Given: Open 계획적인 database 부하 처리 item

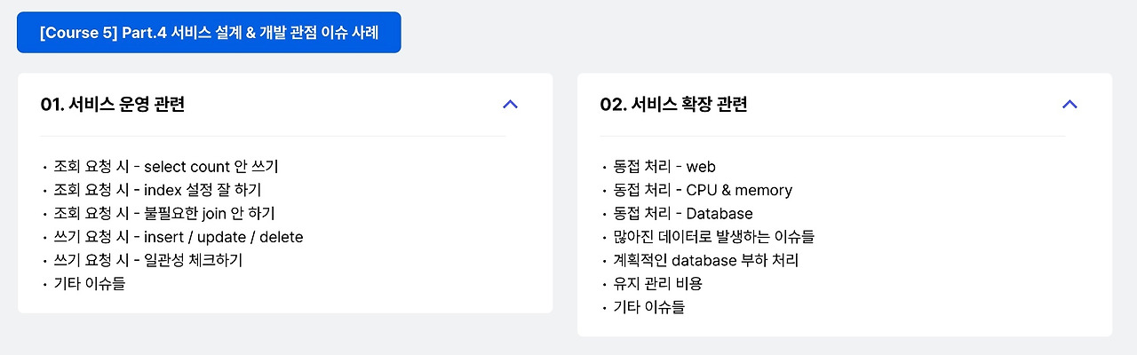Looking at the screenshot, I should click(706, 260).
